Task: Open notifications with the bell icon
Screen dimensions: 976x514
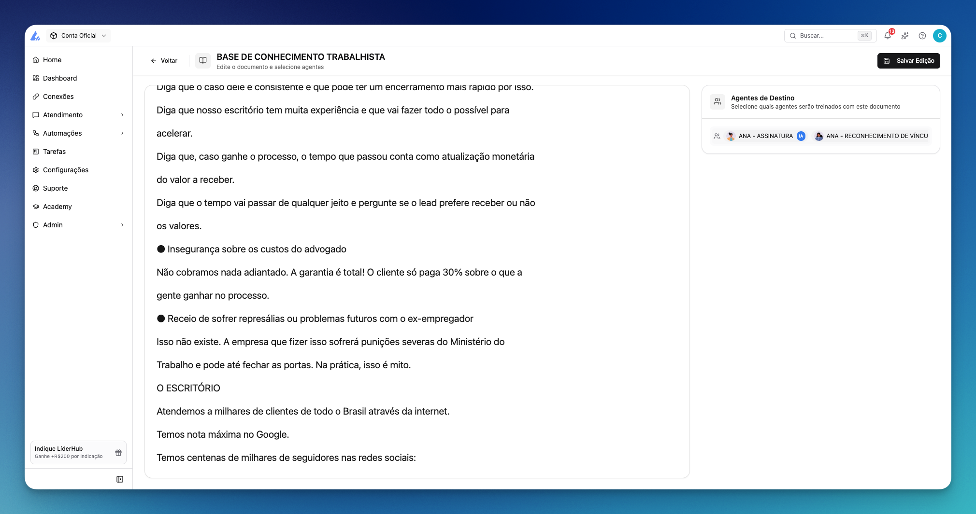Action: (x=888, y=36)
